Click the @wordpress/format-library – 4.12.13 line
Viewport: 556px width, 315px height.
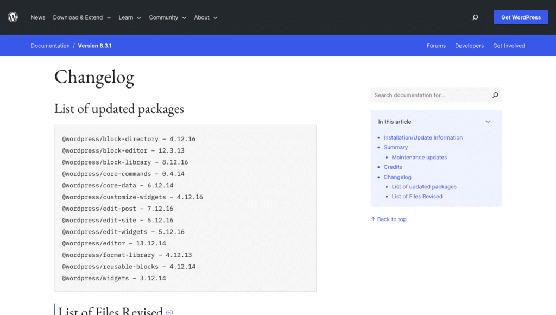point(127,255)
